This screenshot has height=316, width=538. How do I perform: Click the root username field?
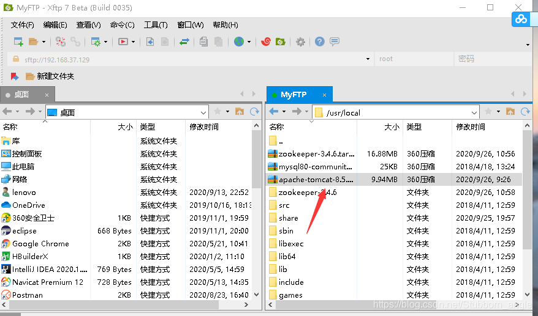[x=414, y=59]
